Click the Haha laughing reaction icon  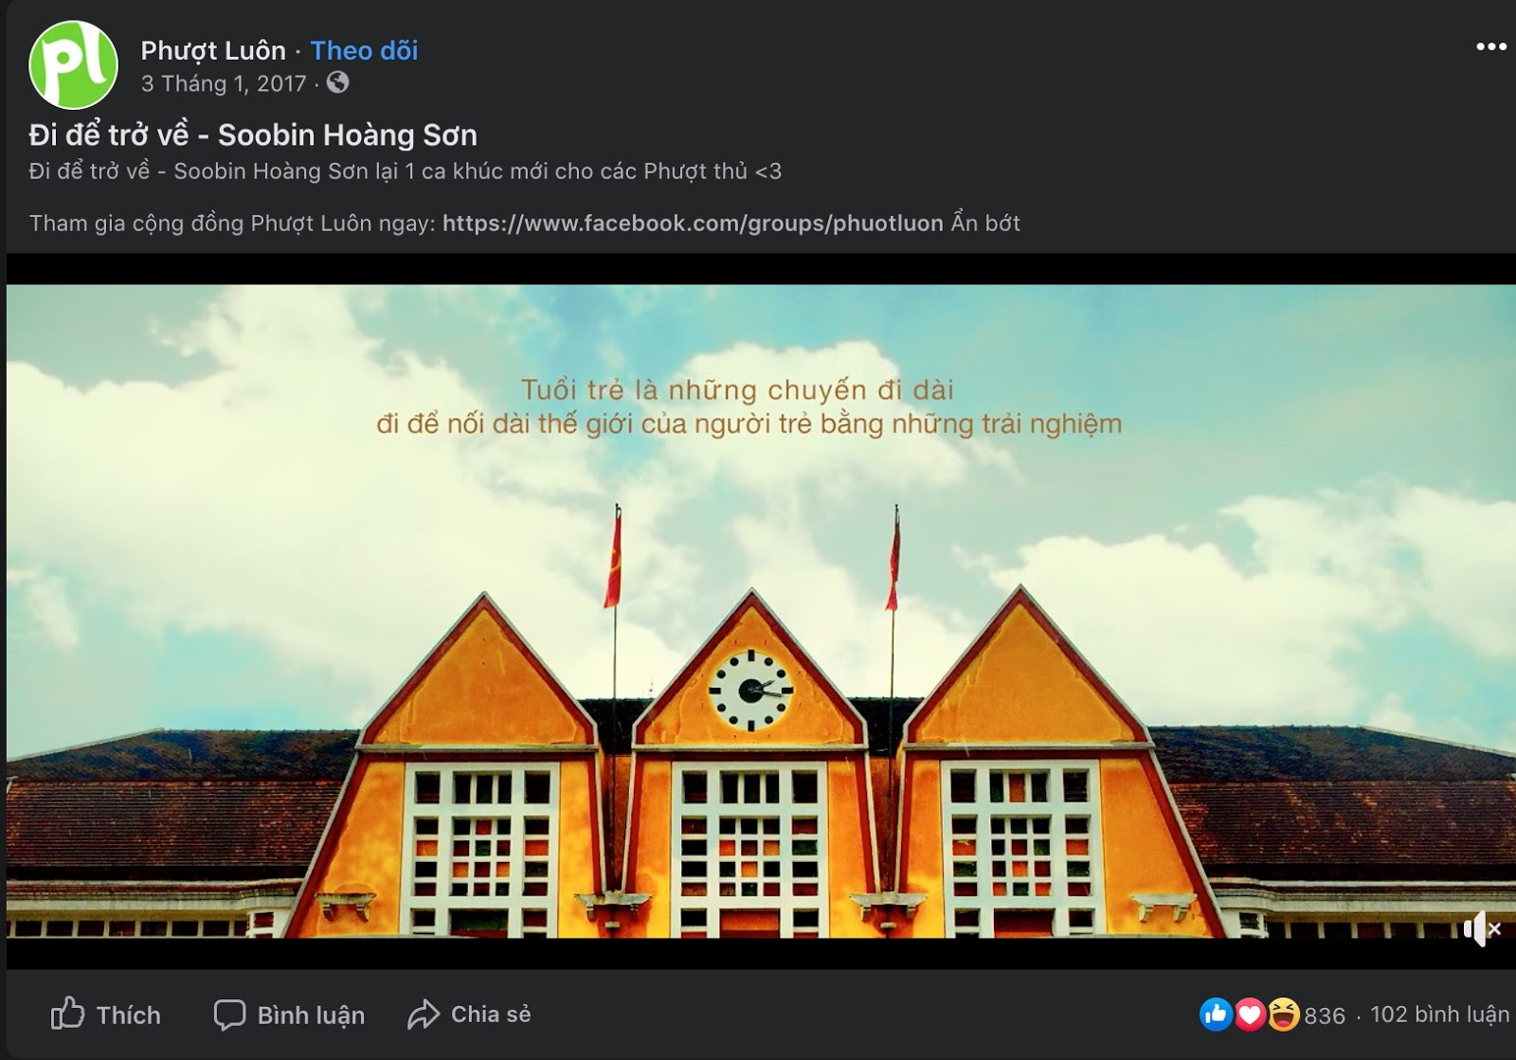pyautogui.click(x=1283, y=1015)
